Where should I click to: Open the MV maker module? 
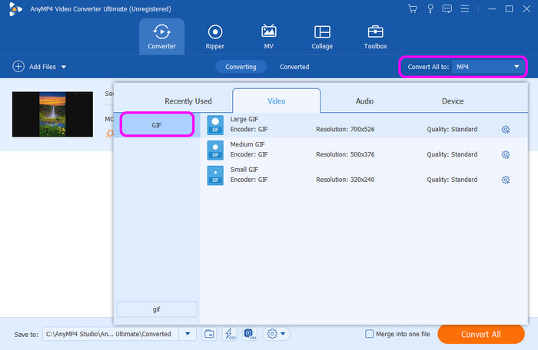coord(269,37)
